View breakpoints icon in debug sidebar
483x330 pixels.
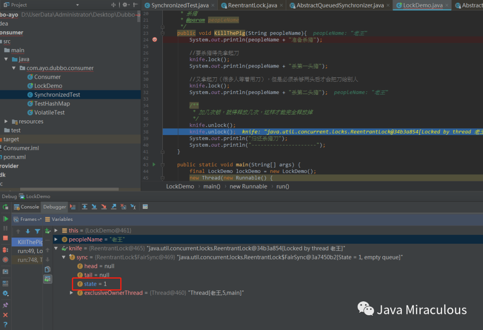(5, 250)
